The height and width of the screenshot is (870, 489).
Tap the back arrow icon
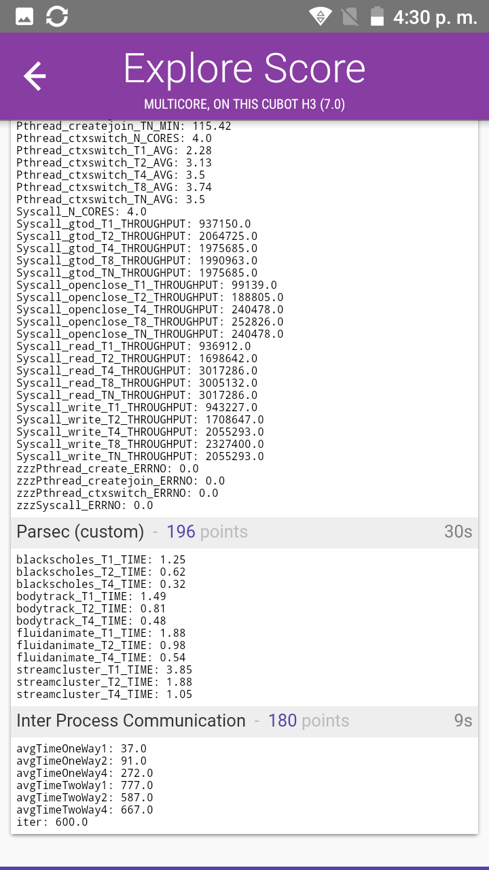click(x=35, y=75)
